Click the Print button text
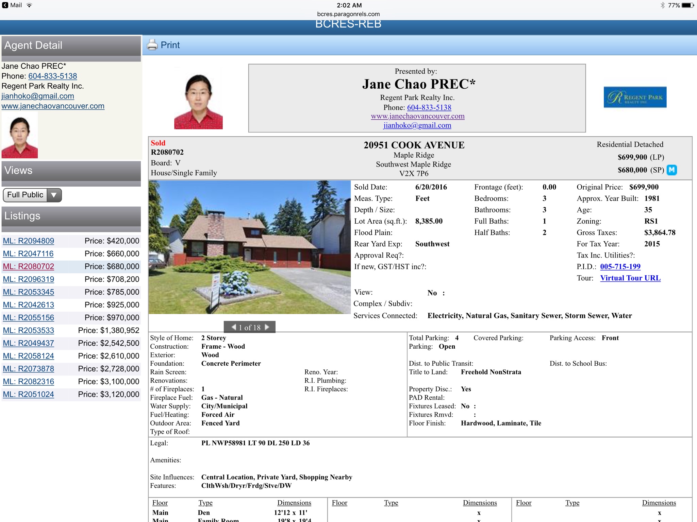697x522 pixels. click(170, 45)
